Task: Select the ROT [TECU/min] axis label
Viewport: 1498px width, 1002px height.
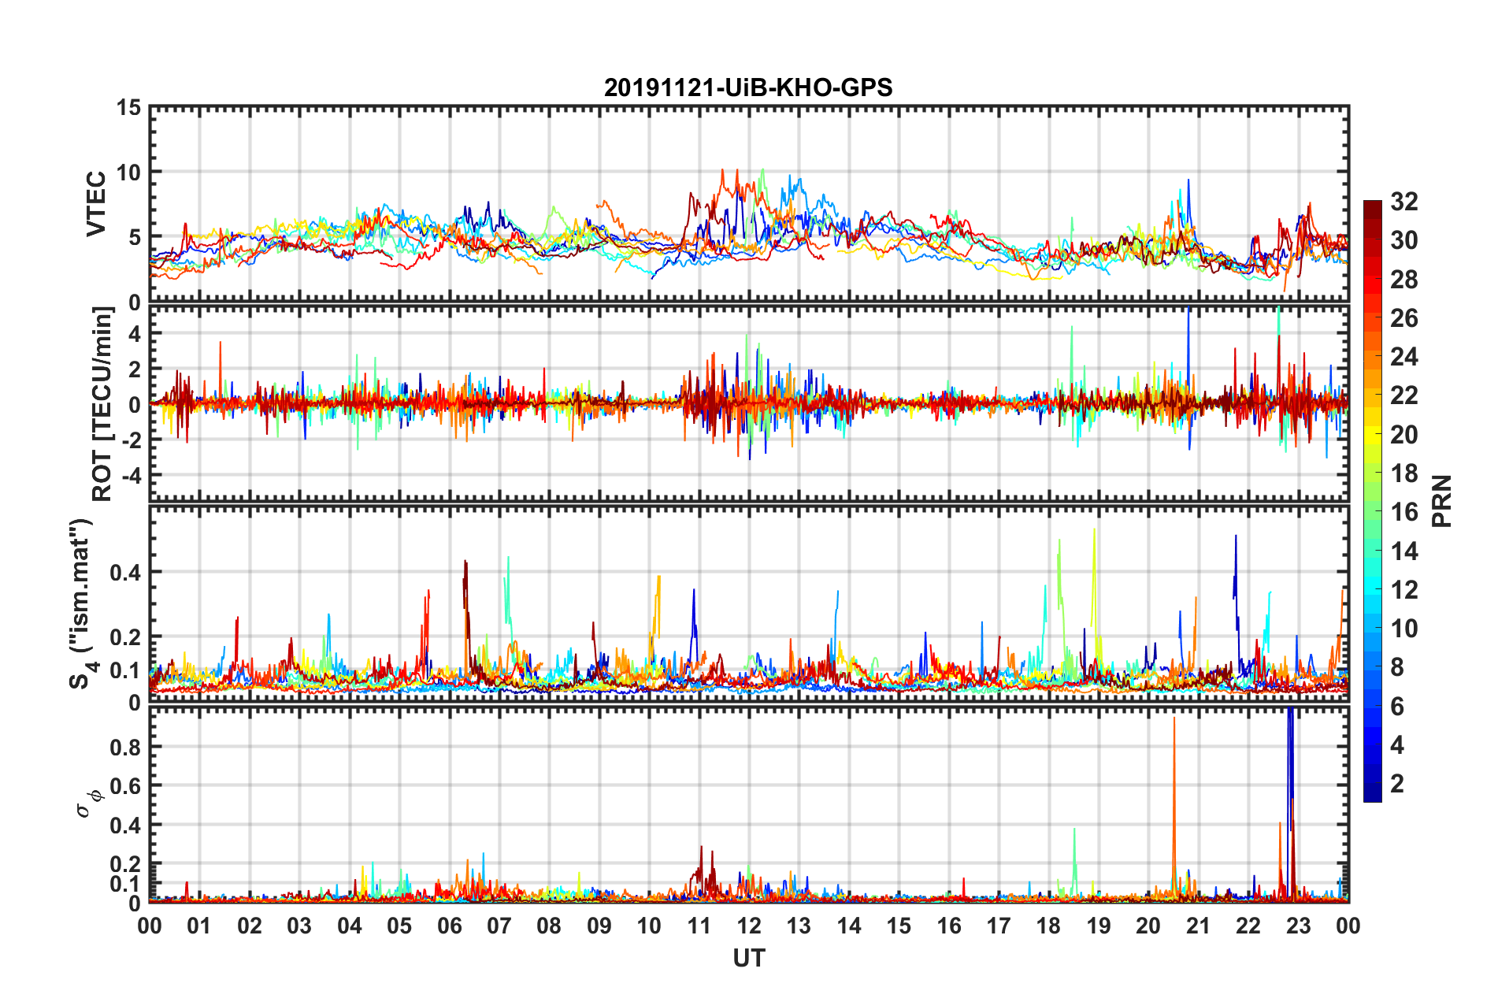Action: (102, 404)
